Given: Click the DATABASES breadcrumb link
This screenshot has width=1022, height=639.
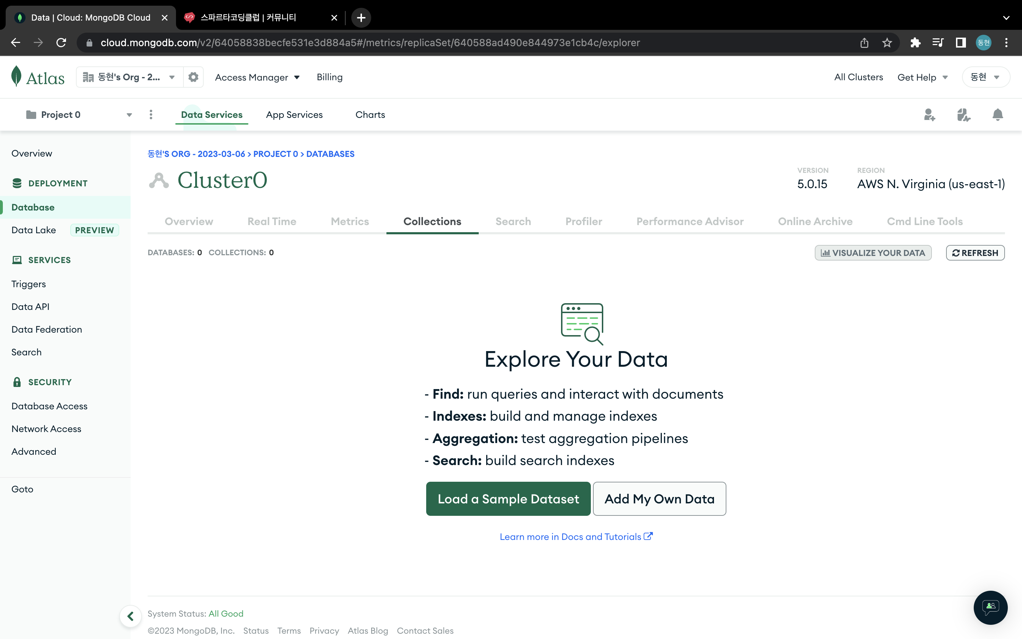Looking at the screenshot, I should tap(330, 154).
